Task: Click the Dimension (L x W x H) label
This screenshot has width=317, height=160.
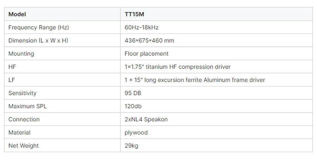Action: [x=38, y=40]
